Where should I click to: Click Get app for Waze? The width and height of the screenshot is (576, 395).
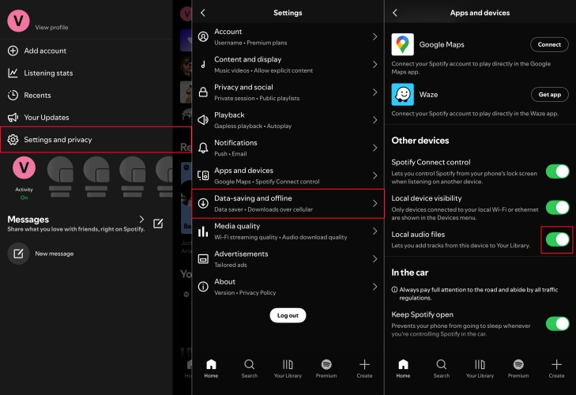(550, 95)
